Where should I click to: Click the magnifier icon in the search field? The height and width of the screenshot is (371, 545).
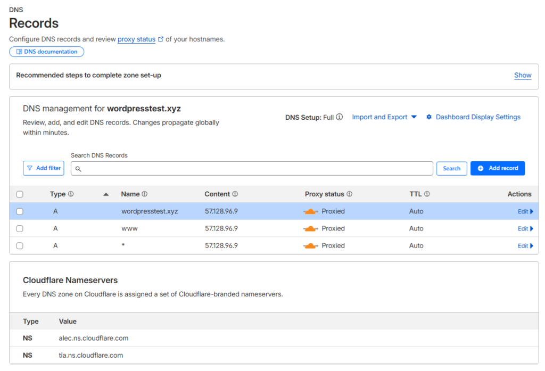pyautogui.click(x=78, y=169)
